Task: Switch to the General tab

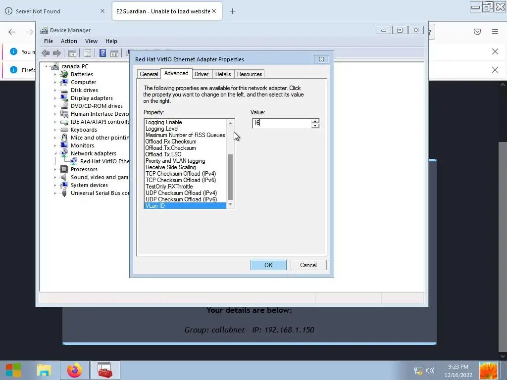Action: (149, 74)
